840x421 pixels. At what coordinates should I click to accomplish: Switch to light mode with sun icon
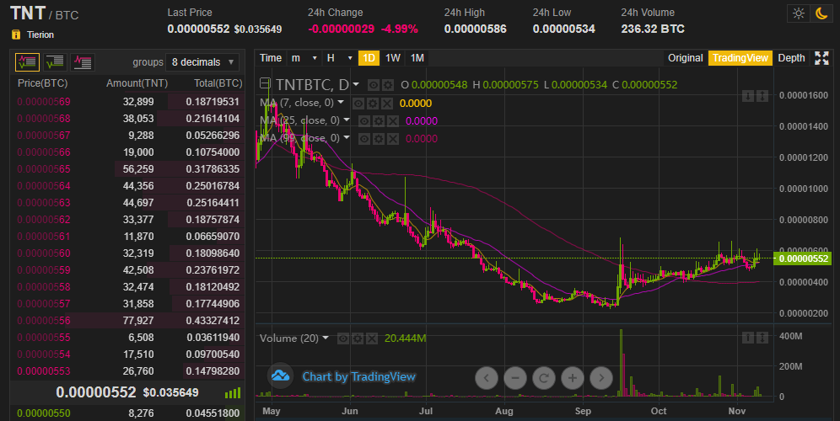[x=798, y=13]
